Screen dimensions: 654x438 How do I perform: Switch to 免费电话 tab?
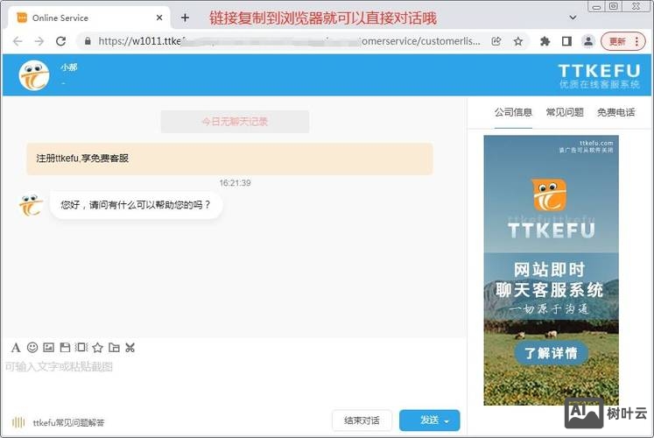click(616, 112)
